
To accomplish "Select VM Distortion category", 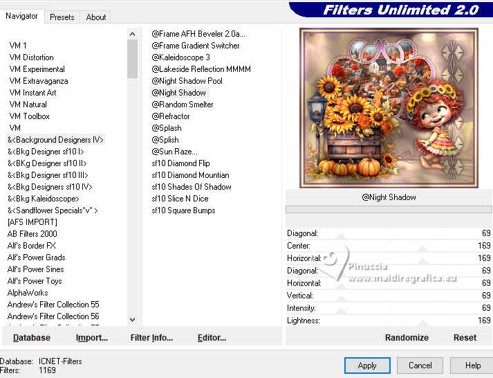I will pyautogui.click(x=31, y=57).
